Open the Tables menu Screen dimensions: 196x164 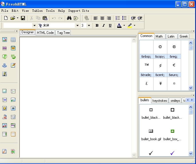point(37,11)
